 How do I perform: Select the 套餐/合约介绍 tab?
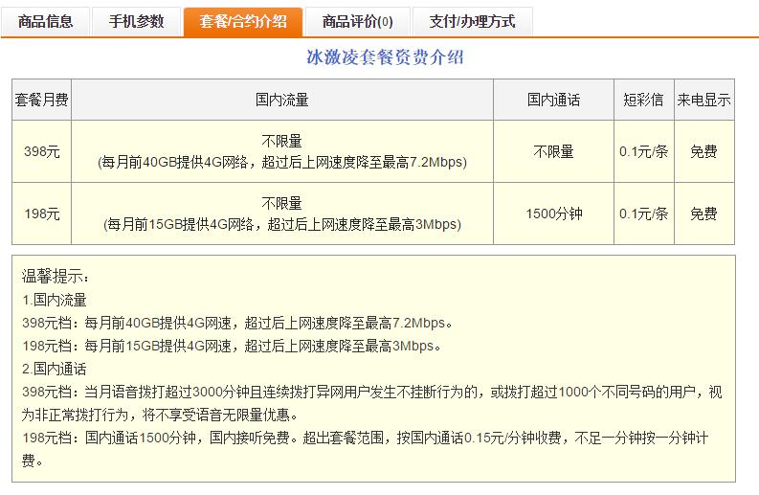click(243, 21)
